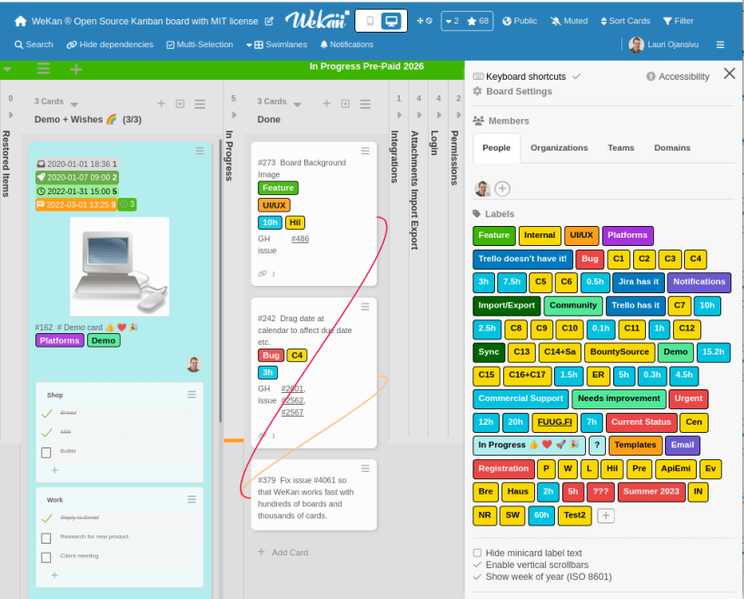
Task: Toggle Show week of year option
Action: pos(477,576)
